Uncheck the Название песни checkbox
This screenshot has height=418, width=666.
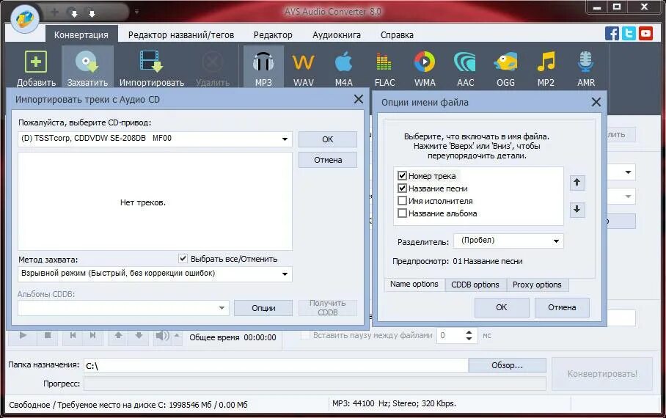tap(402, 188)
